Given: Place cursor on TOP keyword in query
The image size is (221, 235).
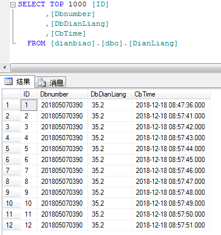Looking at the screenshot, I should coord(57,4).
